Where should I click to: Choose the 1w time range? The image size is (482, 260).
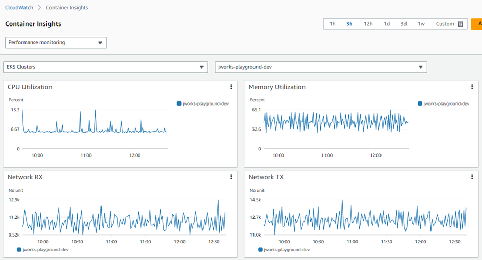(421, 24)
